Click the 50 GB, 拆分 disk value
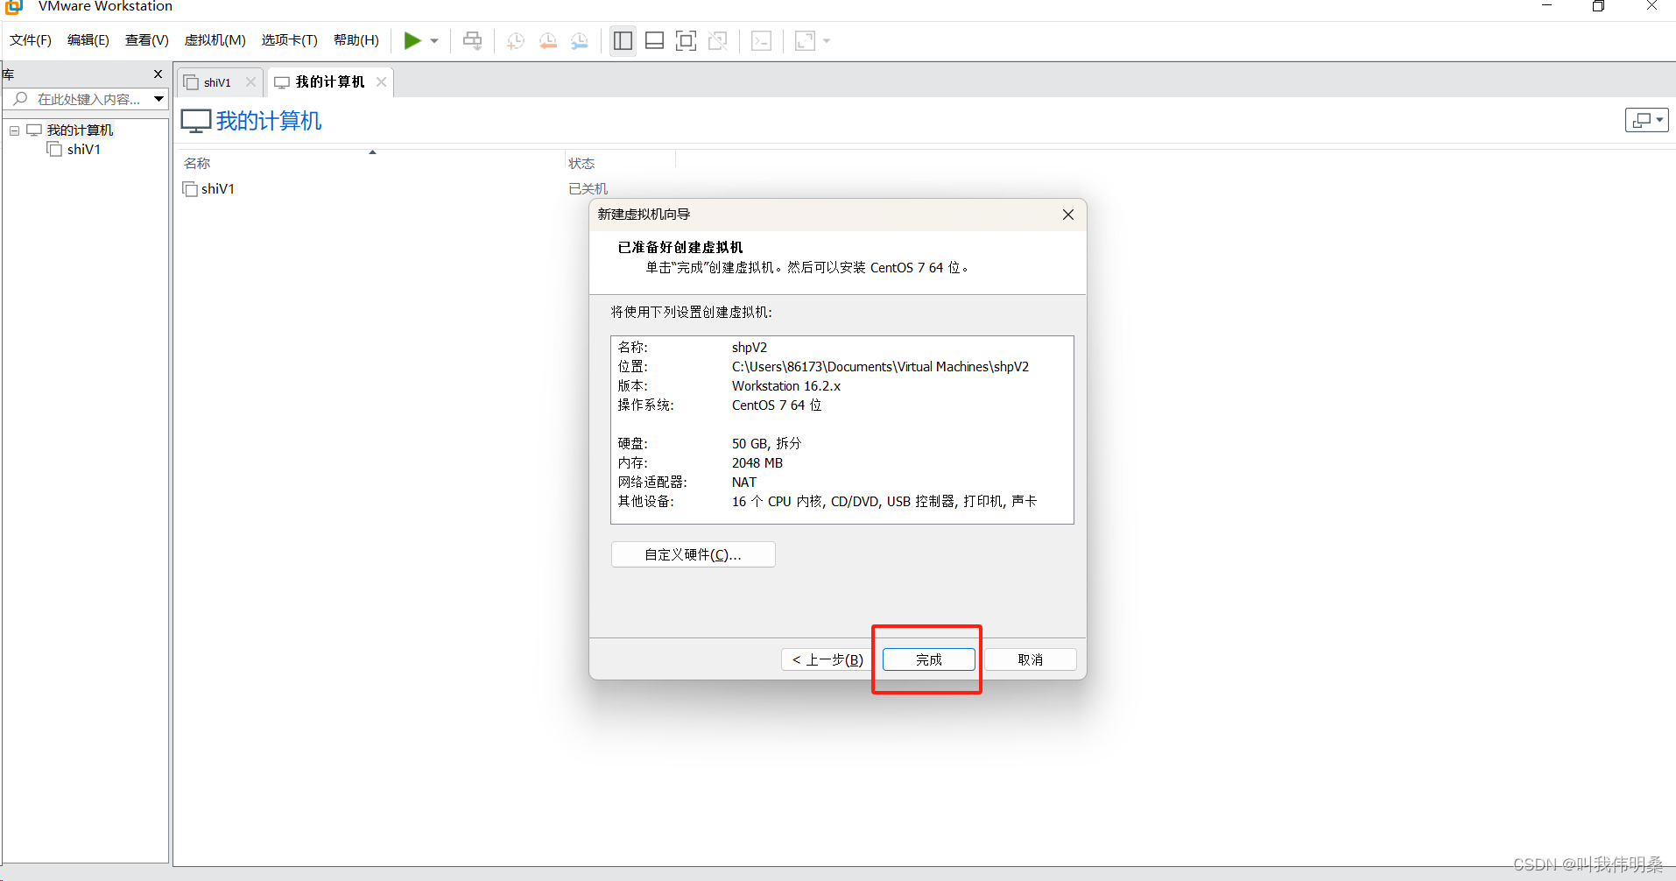Image resolution: width=1676 pixels, height=881 pixels. pos(766,444)
